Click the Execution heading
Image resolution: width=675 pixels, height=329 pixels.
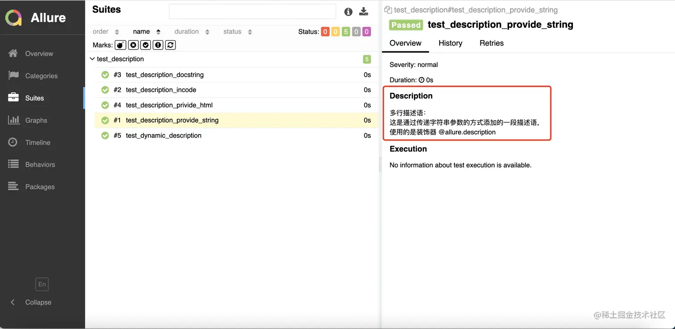pos(408,149)
